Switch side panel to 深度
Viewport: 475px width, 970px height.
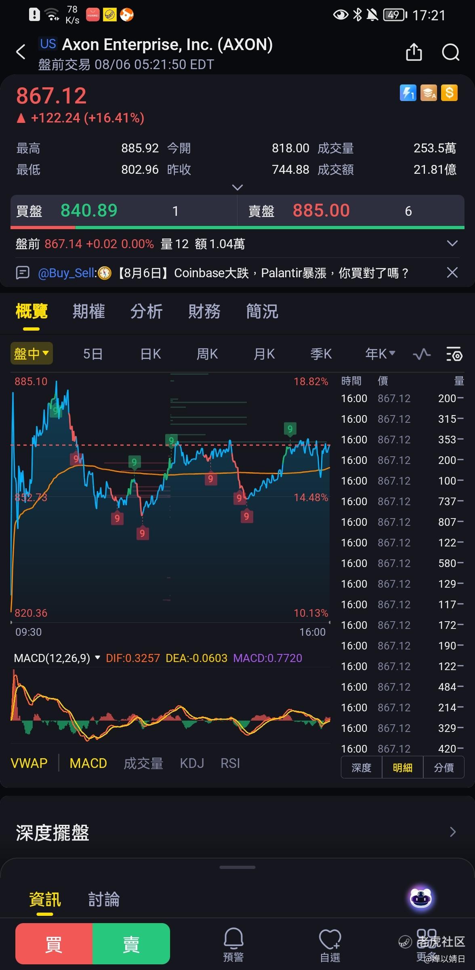pyautogui.click(x=362, y=768)
